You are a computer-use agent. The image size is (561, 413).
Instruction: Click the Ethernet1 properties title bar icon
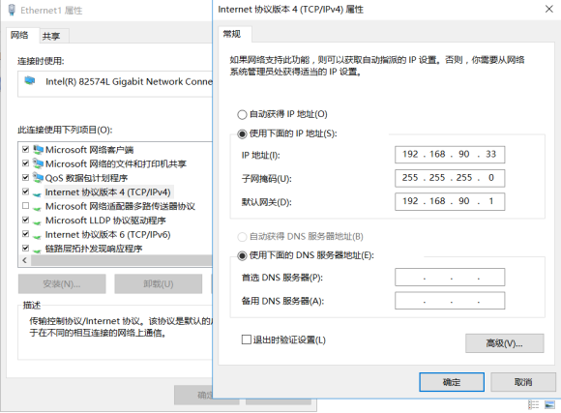coord(12,10)
